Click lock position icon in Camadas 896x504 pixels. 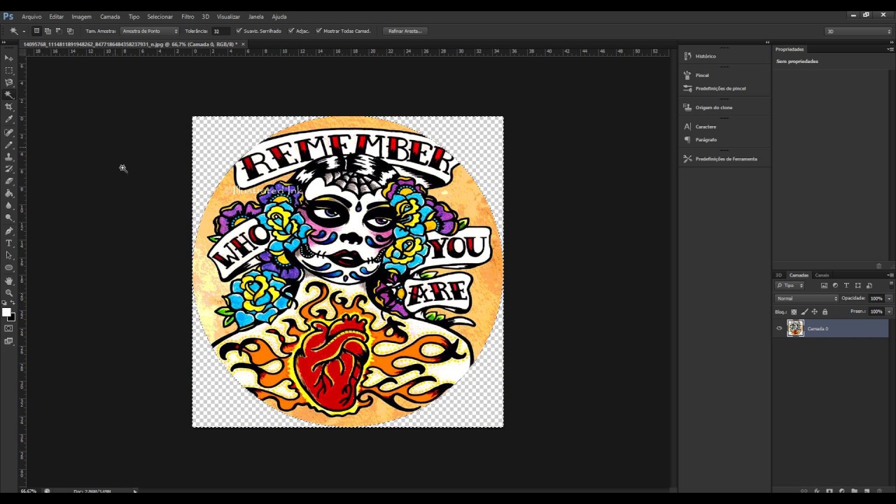tap(814, 311)
